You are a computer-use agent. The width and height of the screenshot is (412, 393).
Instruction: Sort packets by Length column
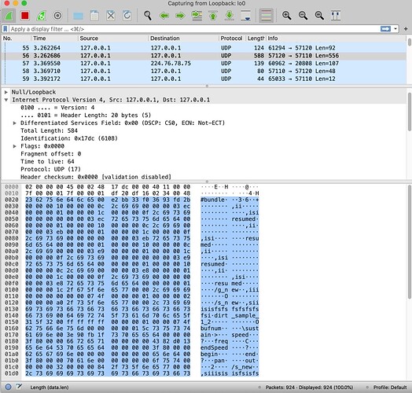click(x=256, y=39)
